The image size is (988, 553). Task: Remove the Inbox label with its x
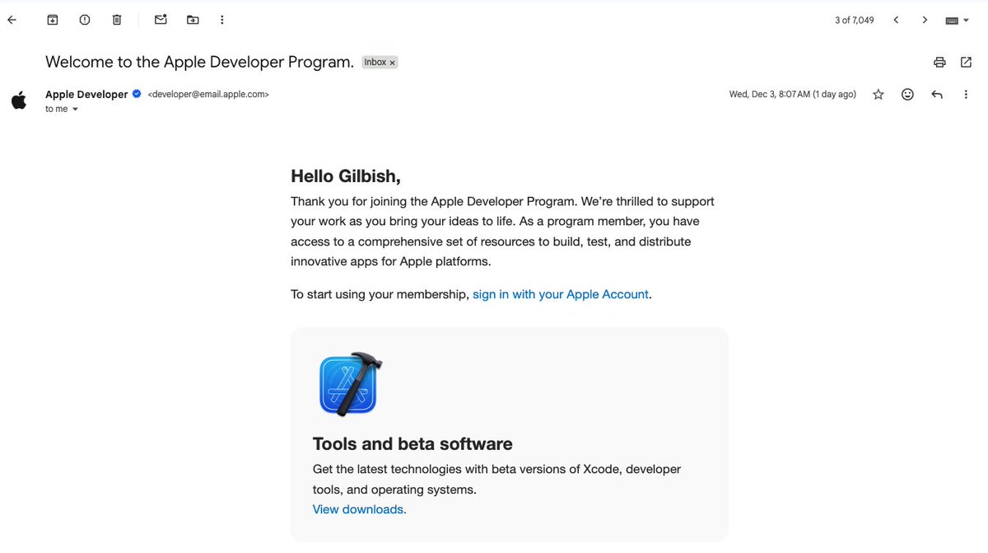click(x=393, y=63)
